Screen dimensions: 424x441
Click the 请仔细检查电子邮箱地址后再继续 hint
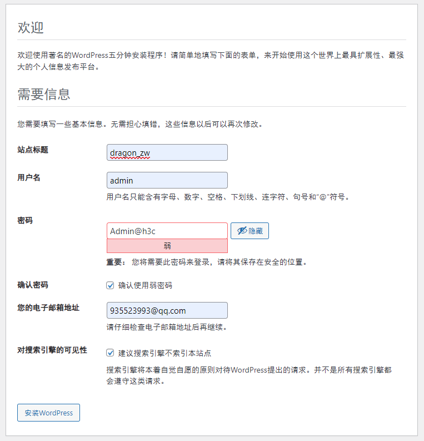click(167, 327)
